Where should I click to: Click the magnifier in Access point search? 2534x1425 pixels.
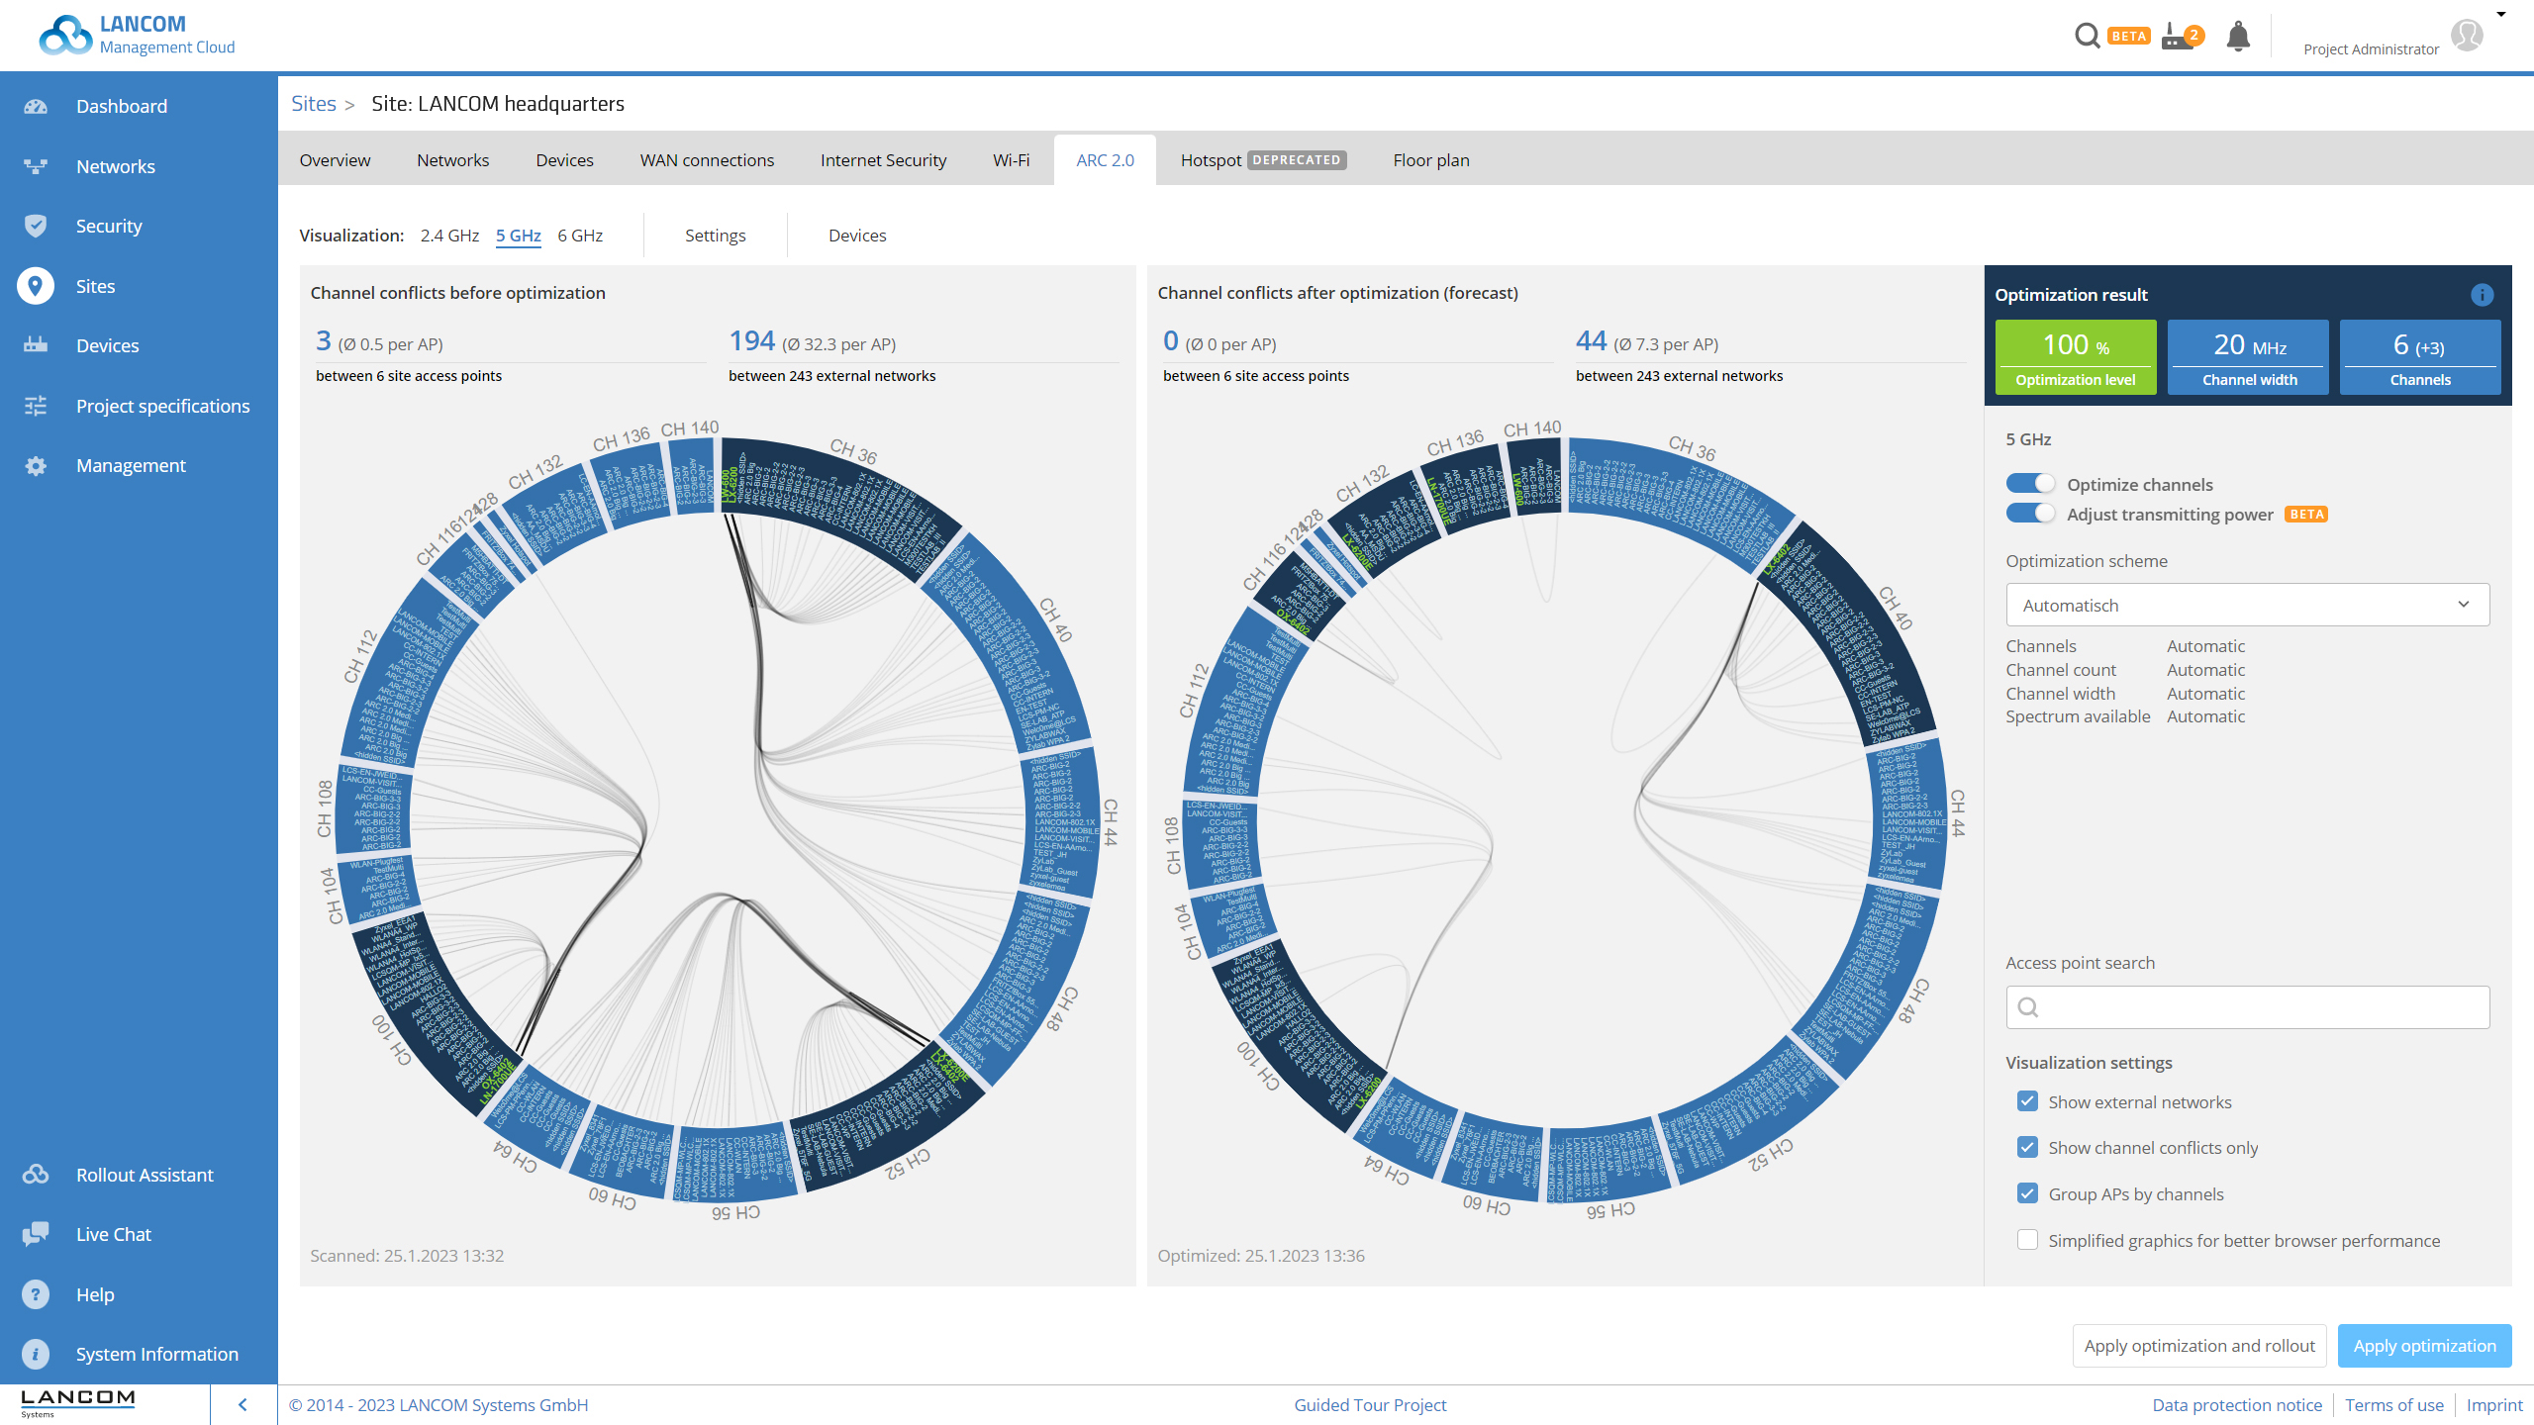click(2028, 1007)
